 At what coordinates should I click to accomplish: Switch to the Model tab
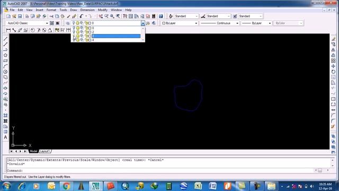(33, 151)
